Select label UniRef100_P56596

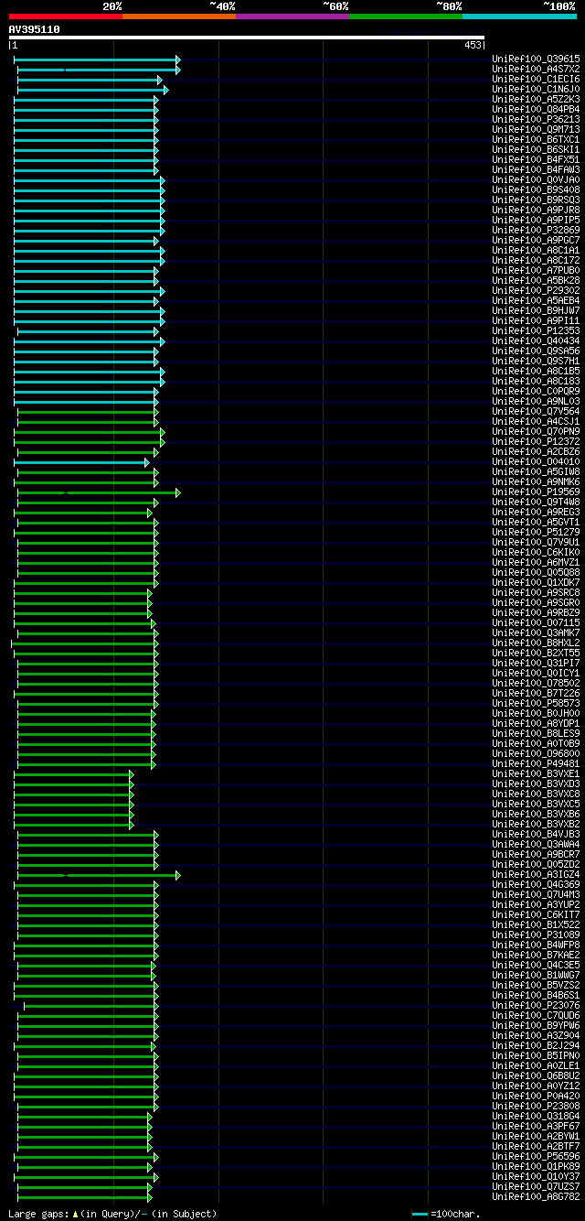[x=536, y=1156]
